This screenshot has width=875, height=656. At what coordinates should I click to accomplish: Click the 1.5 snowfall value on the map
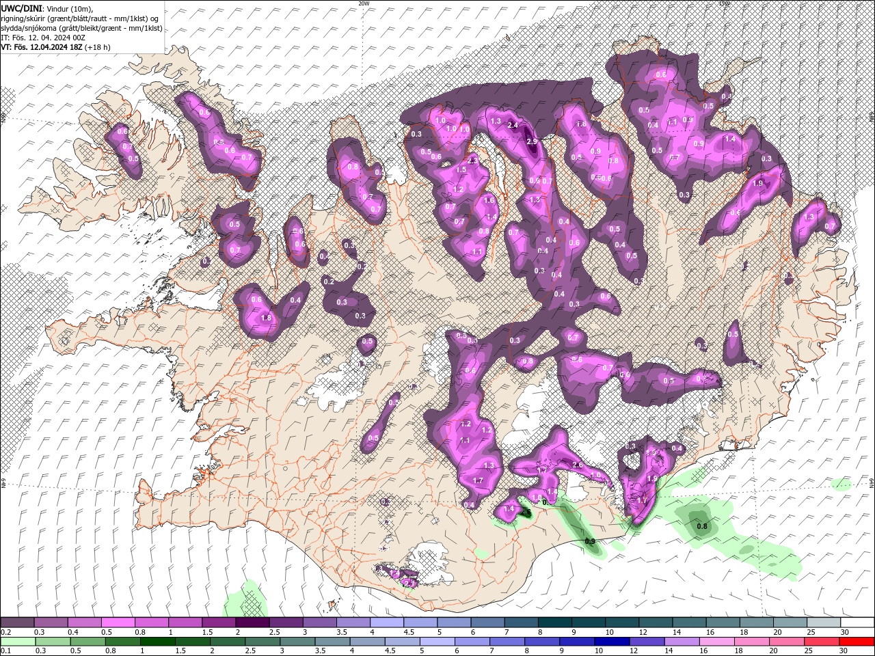point(461,169)
